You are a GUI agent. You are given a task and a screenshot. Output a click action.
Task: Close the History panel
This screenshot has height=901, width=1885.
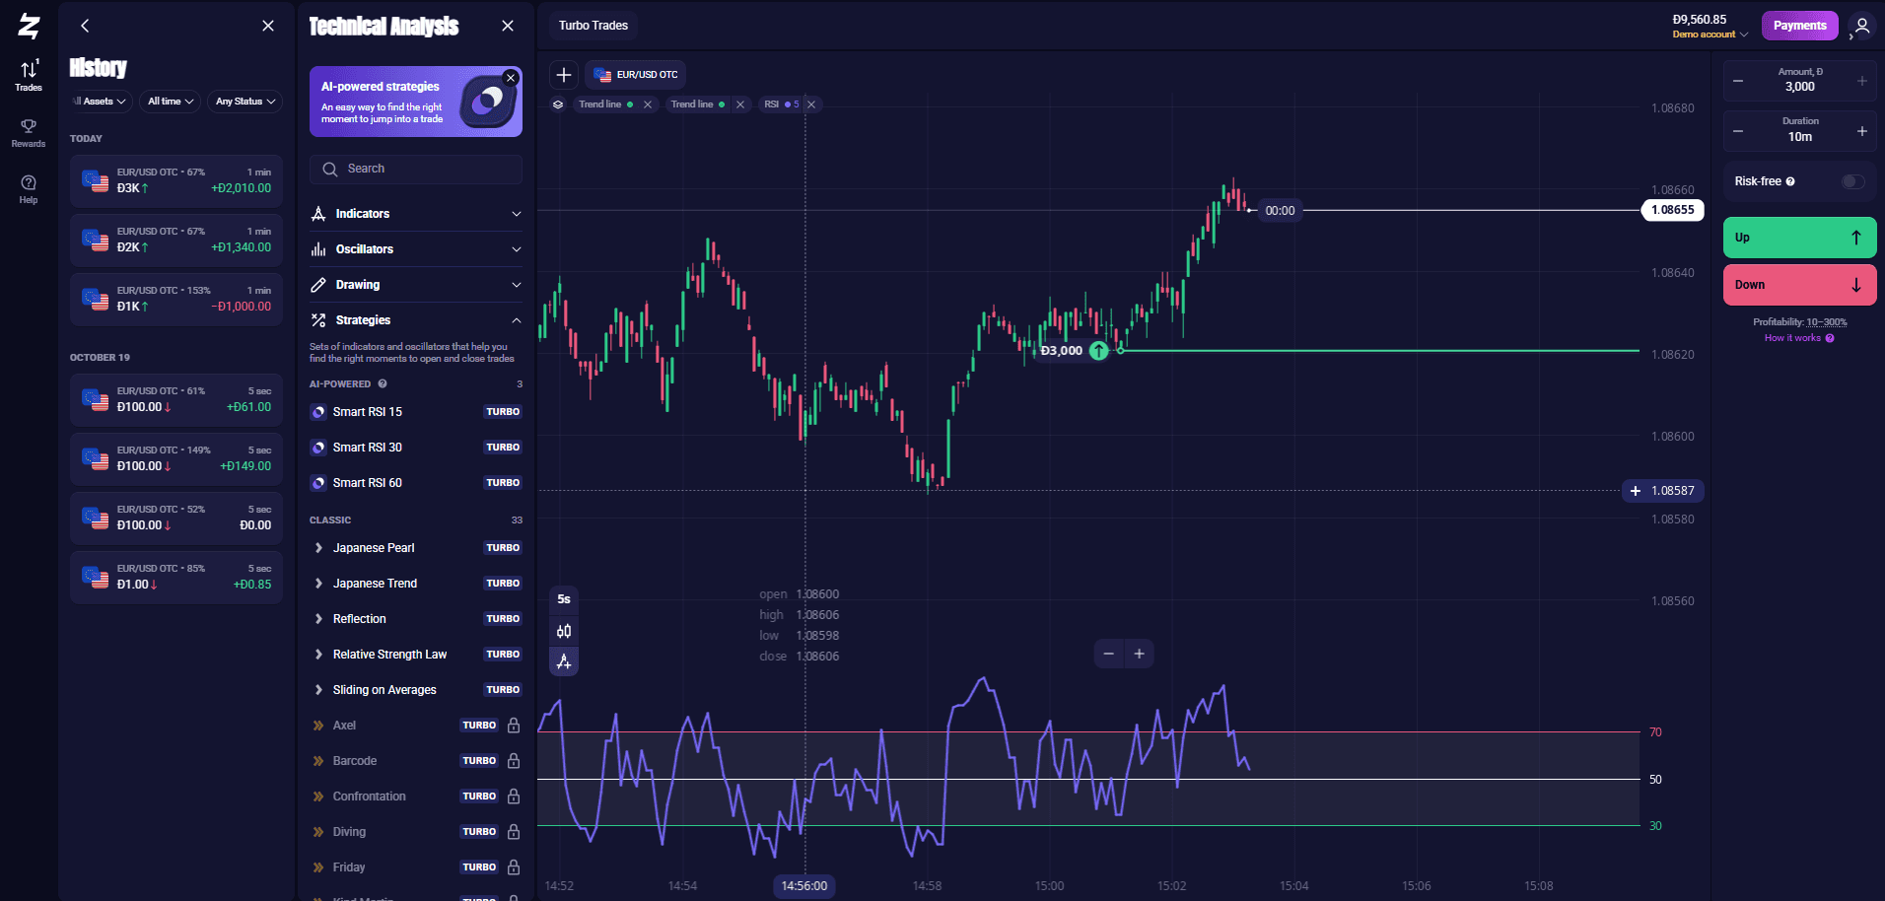268,26
